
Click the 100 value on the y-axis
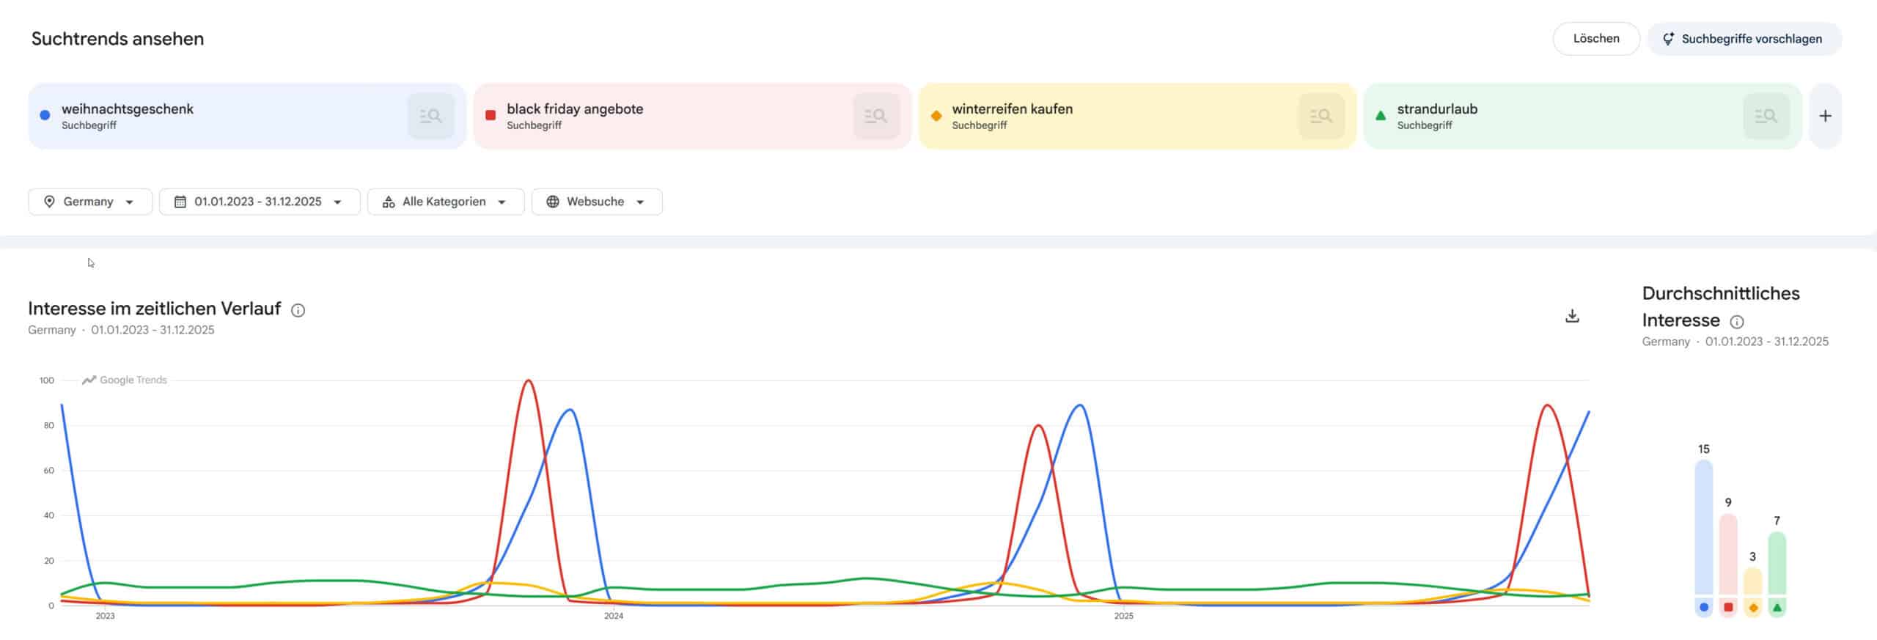pyautogui.click(x=47, y=380)
